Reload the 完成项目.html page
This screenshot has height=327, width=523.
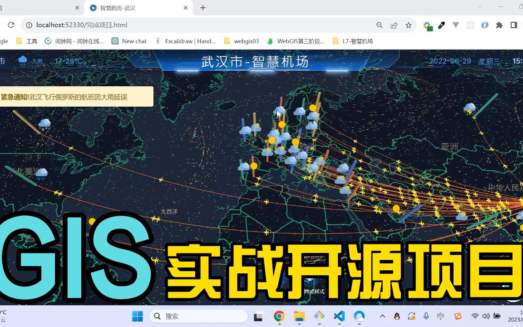click(x=11, y=25)
